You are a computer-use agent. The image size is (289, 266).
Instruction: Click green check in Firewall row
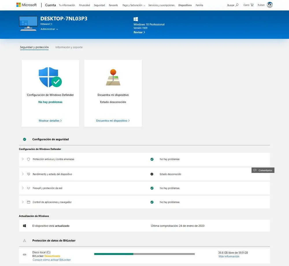[152, 188]
